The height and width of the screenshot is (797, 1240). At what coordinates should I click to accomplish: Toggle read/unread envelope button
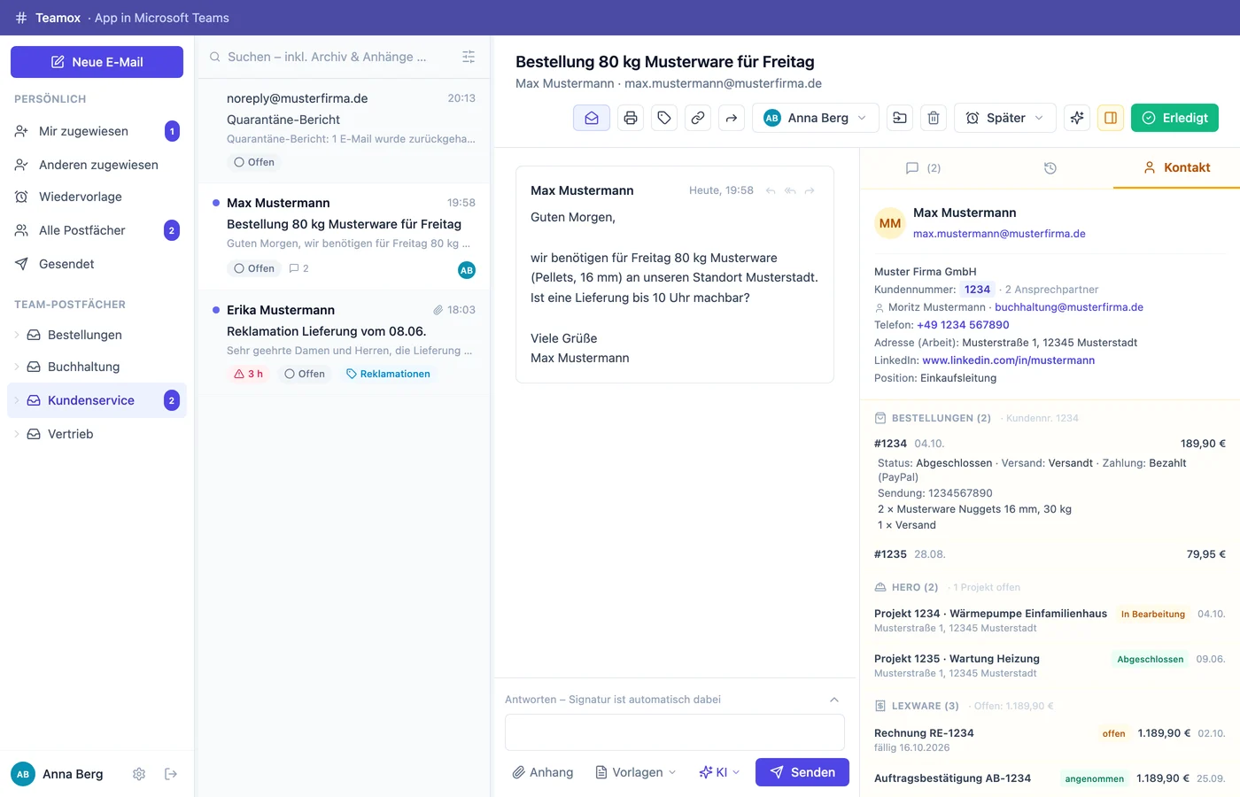592,118
